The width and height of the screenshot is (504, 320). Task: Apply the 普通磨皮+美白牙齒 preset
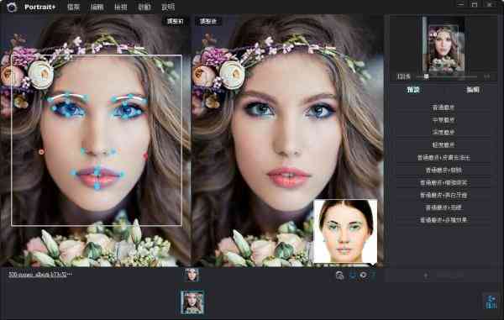[444, 195]
